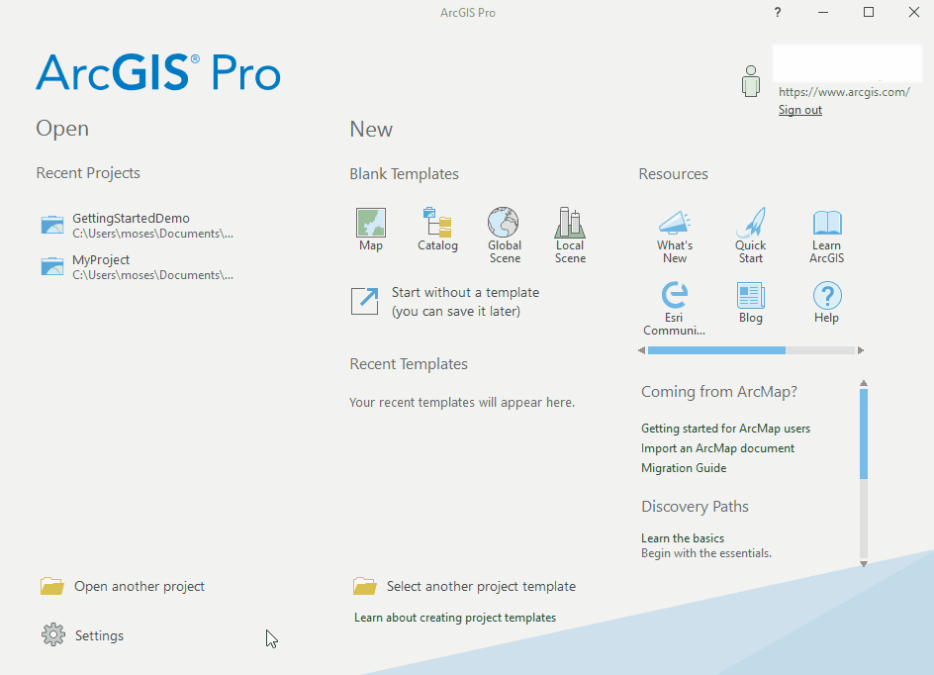The image size is (934, 675).
Task: Click the Start without a template icon
Action: coord(364,301)
